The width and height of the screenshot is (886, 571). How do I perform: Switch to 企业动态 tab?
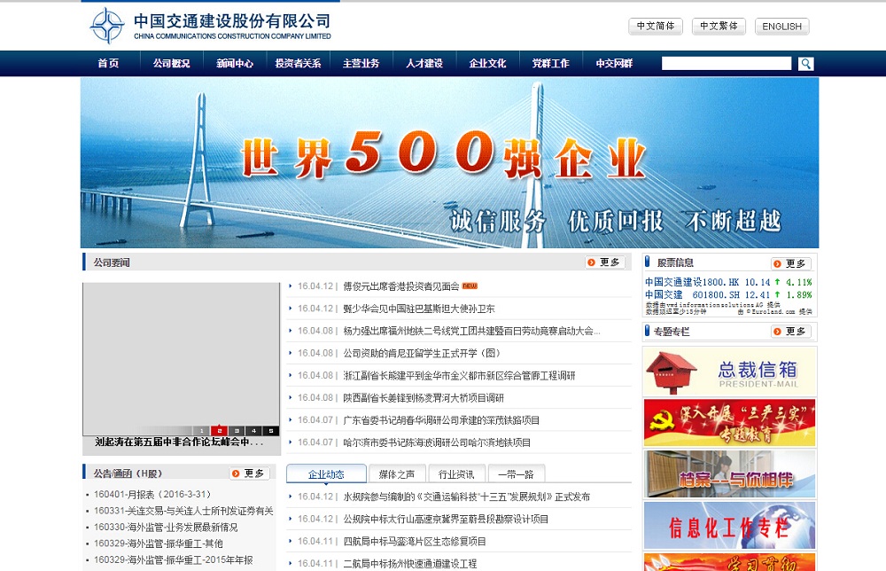(326, 473)
